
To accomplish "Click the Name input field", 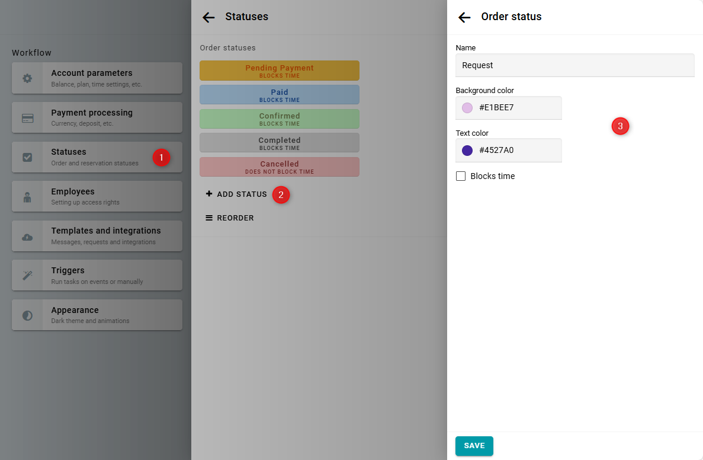I will point(574,65).
